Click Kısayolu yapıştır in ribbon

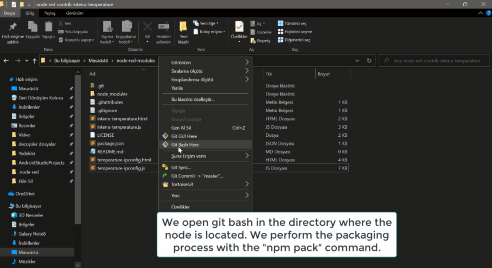click(76, 40)
